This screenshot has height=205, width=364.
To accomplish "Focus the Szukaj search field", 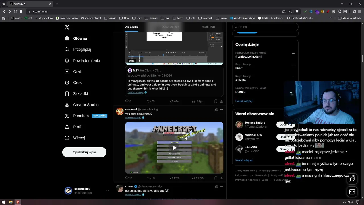I will 265,27.
